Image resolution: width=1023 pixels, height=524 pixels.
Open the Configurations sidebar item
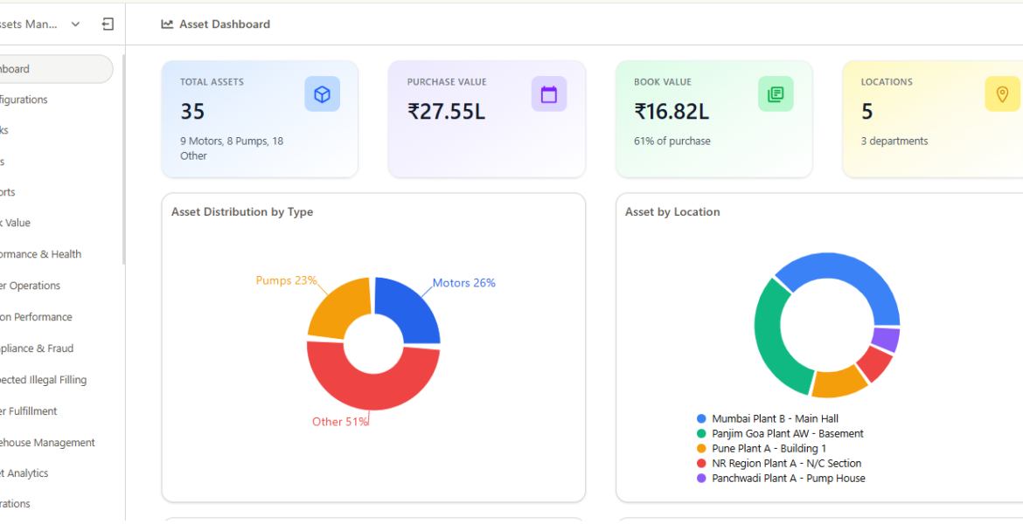pyautogui.click(x=24, y=100)
